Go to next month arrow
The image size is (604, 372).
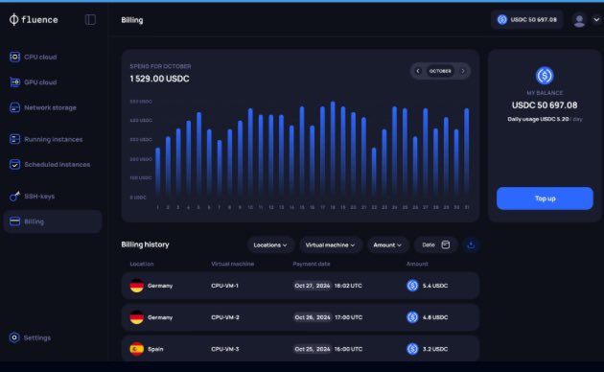pyautogui.click(x=463, y=71)
